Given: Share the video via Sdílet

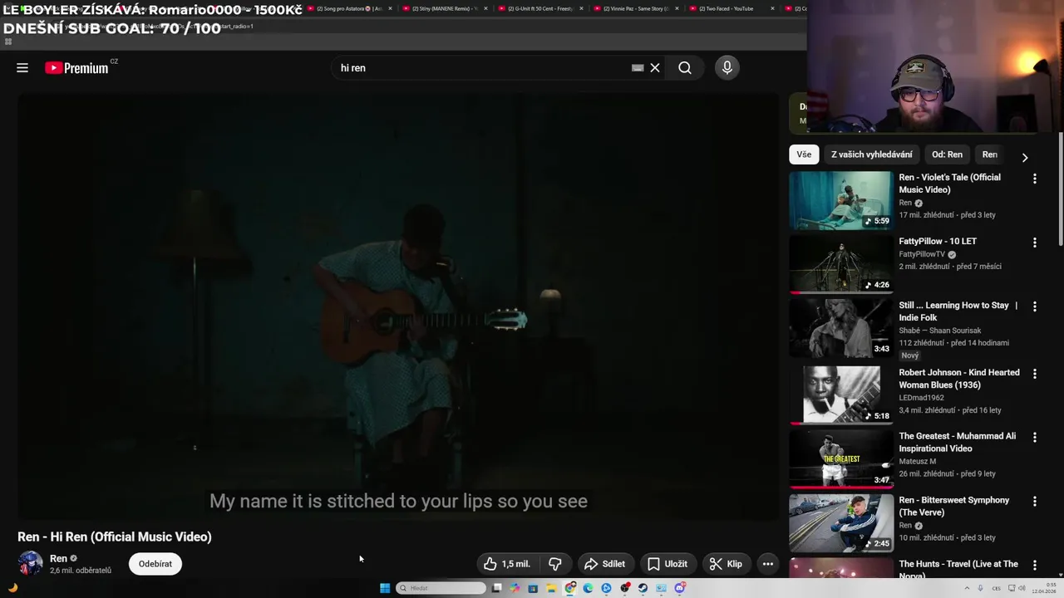Looking at the screenshot, I should (604, 564).
